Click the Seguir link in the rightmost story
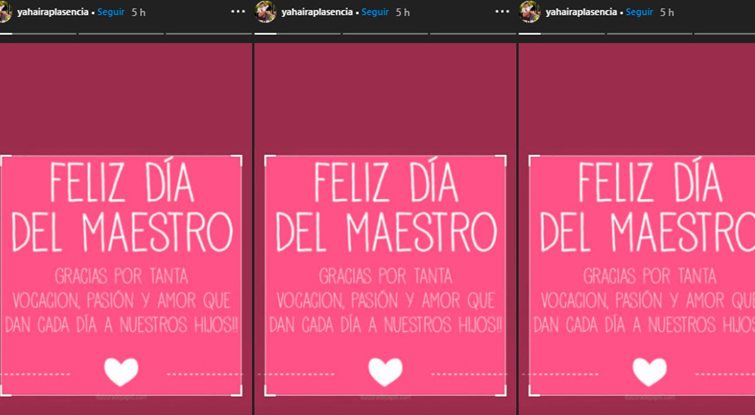Screen dimensions: 755x415 click(639, 12)
